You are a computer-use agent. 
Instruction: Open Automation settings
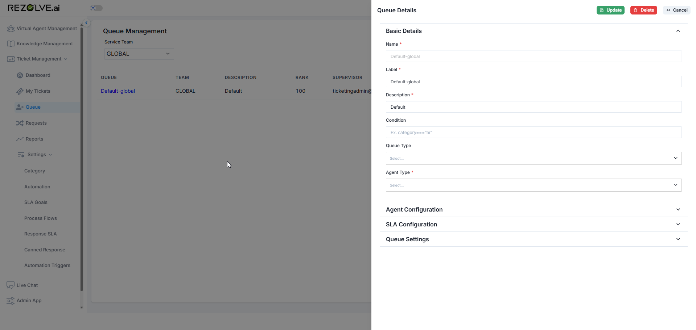[x=37, y=187]
